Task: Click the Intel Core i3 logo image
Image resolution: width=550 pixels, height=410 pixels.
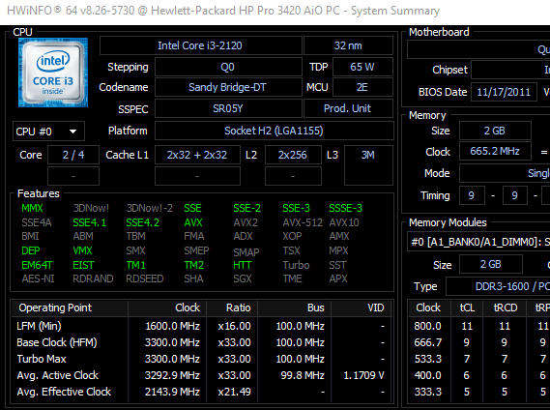Action: click(53, 73)
